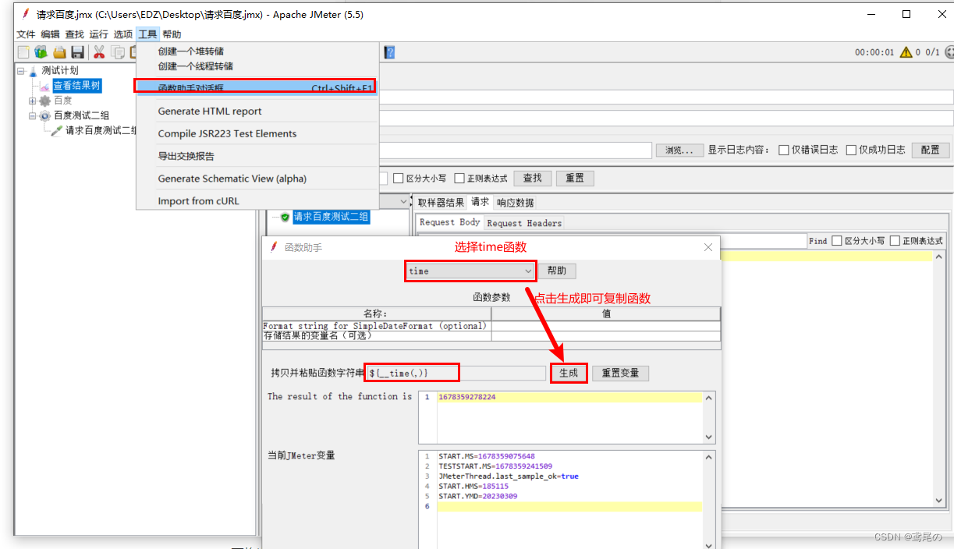Enable the 仅成功日志 checkbox
The image size is (954, 549).
(852, 151)
